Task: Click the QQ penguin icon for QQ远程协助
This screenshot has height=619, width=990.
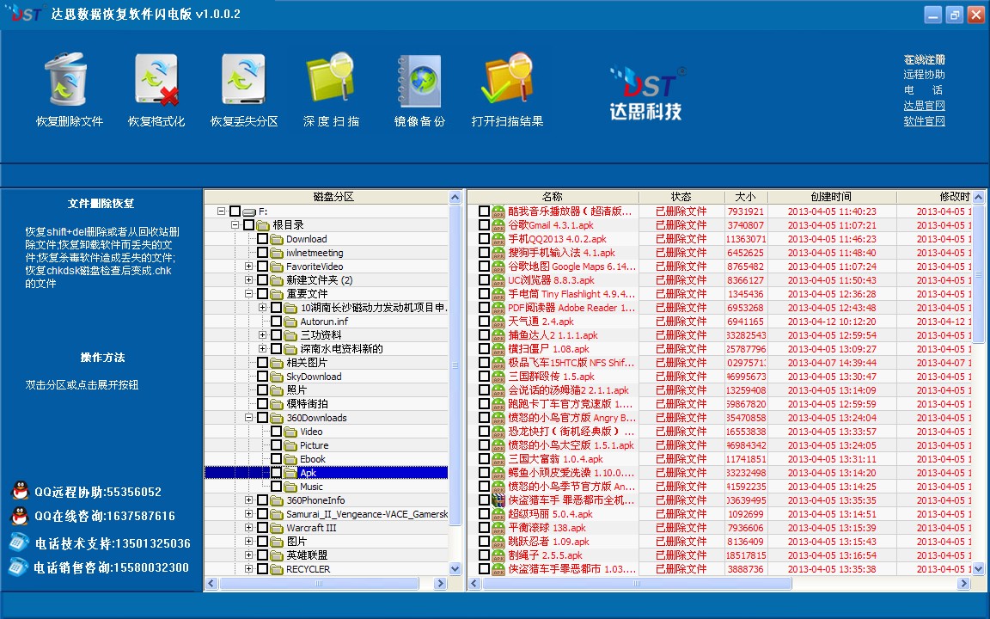Action: pos(21,491)
